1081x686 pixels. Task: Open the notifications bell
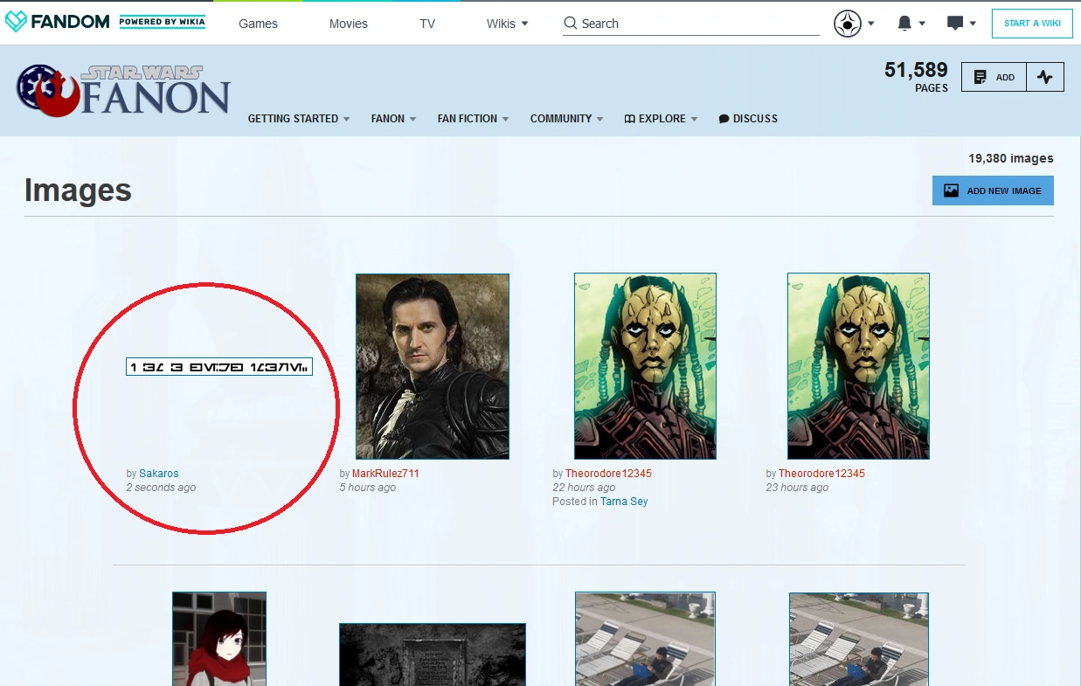pos(904,24)
